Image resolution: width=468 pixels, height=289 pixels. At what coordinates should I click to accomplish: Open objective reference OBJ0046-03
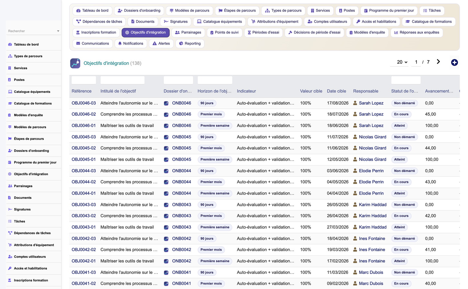84,103
